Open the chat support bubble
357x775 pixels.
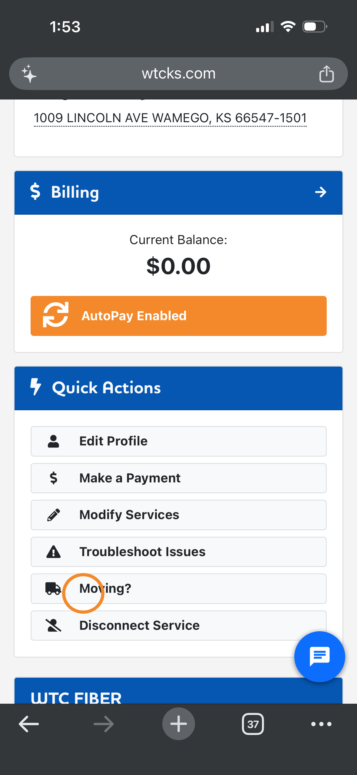click(x=319, y=656)
